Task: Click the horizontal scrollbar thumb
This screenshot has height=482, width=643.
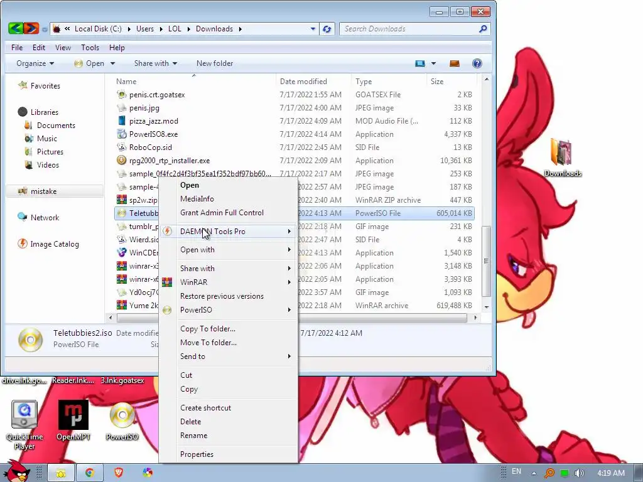Action: click(x=291, y=318)
